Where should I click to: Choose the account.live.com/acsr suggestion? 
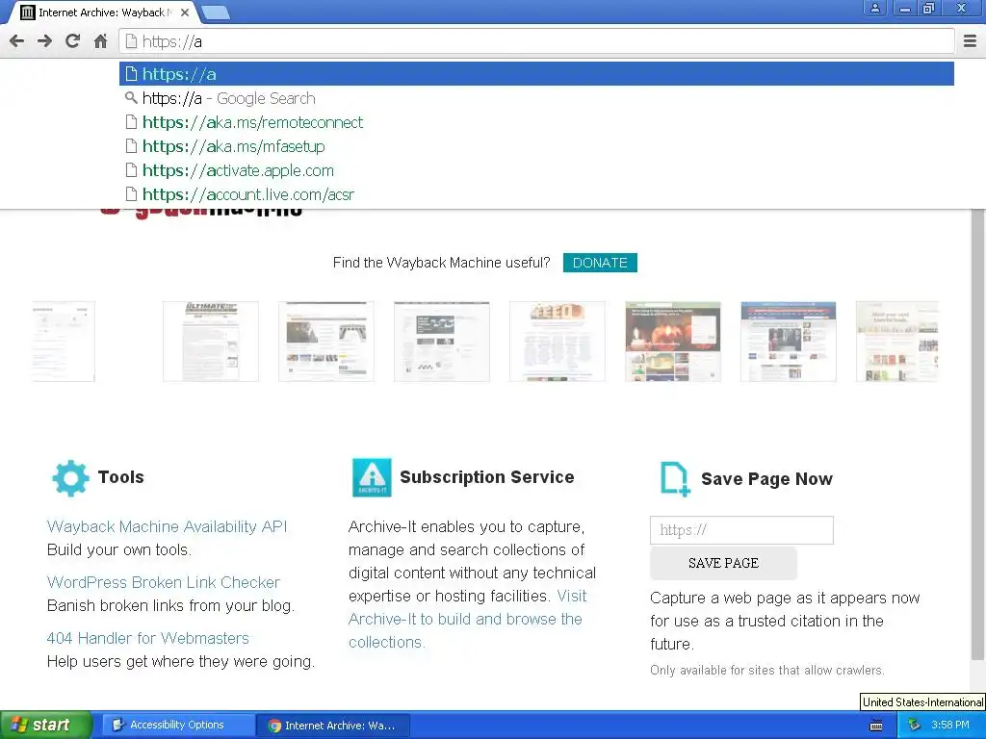click(536, 194)
